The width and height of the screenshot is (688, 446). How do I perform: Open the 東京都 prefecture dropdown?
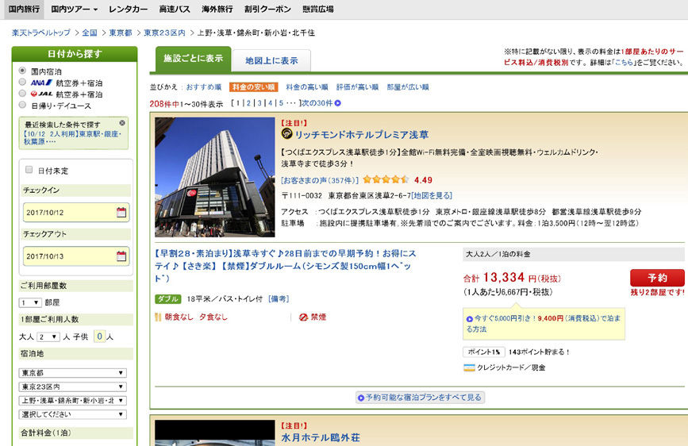pyautogui.click(x=73, y=373)
